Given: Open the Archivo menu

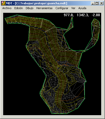Looking at the screenshot, I should tap(7, 8).
